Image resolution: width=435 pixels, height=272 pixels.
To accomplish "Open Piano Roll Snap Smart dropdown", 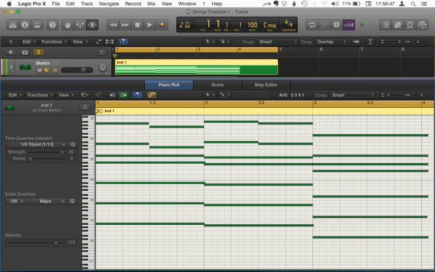I will (x=352, y=95).
